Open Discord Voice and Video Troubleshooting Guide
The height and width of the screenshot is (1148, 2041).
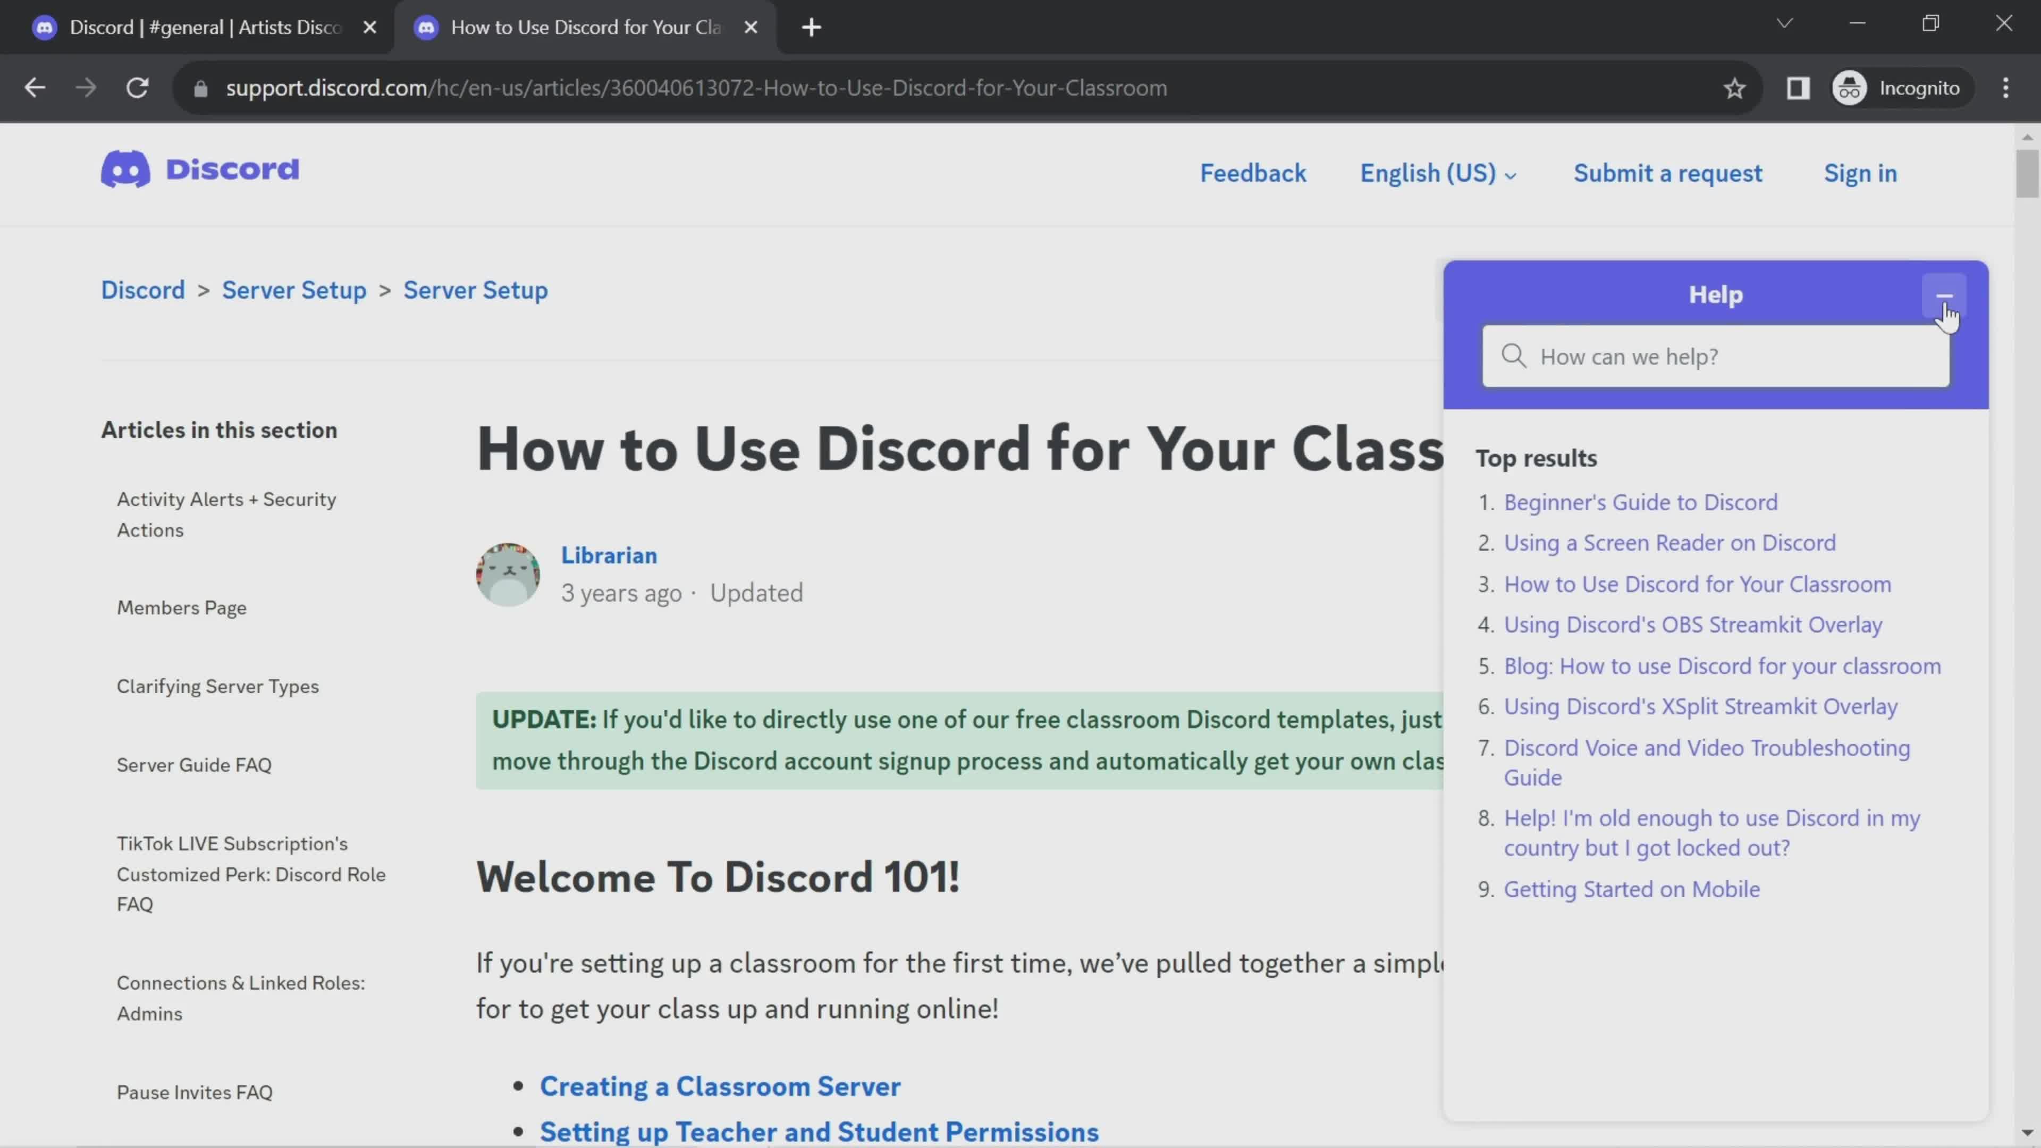click(1707, 762)
